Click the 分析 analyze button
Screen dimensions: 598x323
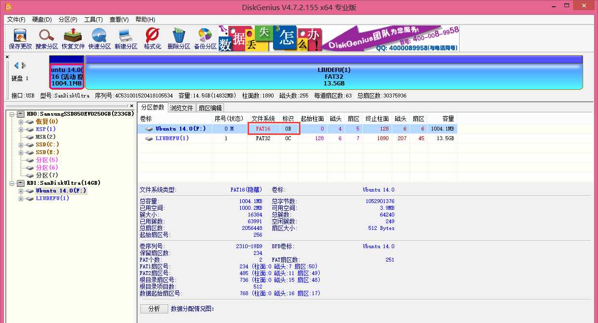(154, 309)
